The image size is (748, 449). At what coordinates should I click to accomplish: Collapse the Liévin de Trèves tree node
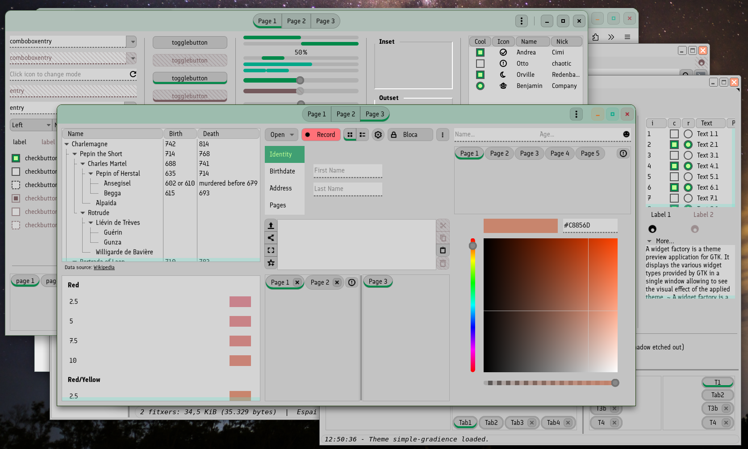(91, 223)
